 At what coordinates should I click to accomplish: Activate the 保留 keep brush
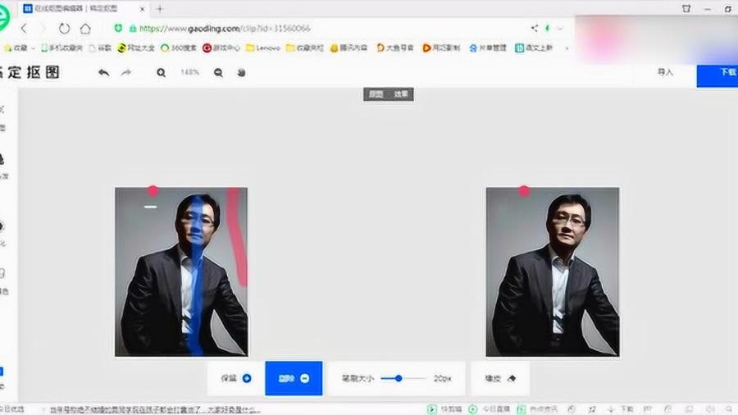tap(235, 378)
